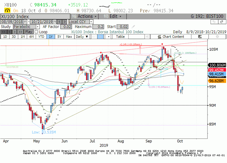The image size is (227, 163).
Task: Select the Max range tab
Action: (x=69, y=37)
